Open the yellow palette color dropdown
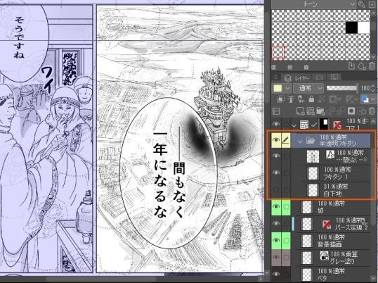Image resolution: width=378 pixels, height=283 pixels. coord(281,89)
